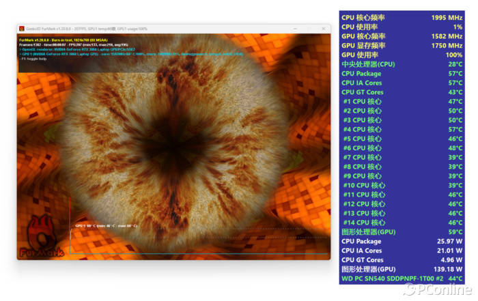
Task: Select 'WD PC SN540' SSD temperature row
Action: pyautogui.click(x=402, y=278)
